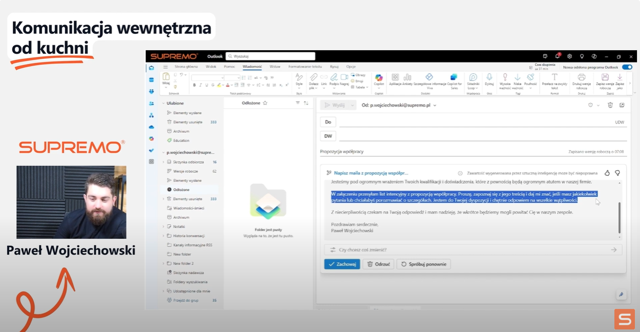Insert Obrazy pictures from ribbon
Screen dimensions: 640x332
(358, 75)
